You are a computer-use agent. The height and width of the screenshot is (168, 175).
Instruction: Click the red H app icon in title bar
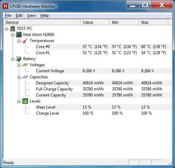click(5, 6)
